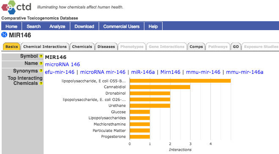
Task: Click the Glucose bar in chart
Action: pyautogui.click(x=140, y=112)
